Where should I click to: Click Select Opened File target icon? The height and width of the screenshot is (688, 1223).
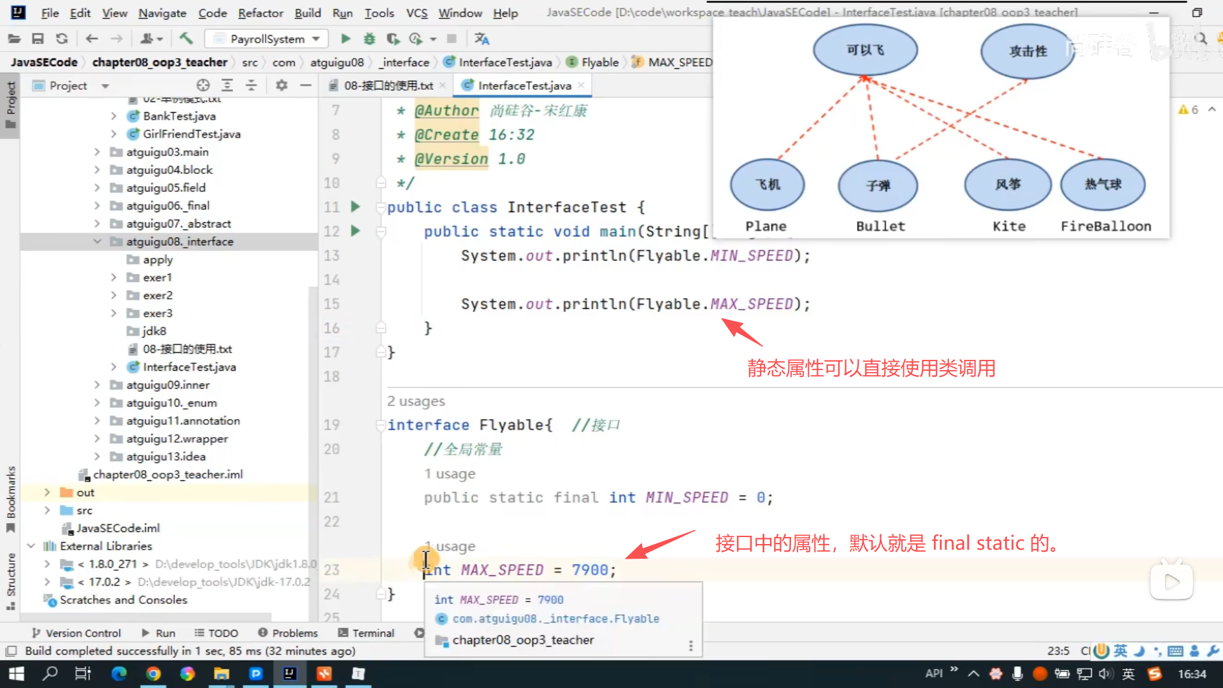[x=203, y=85]
